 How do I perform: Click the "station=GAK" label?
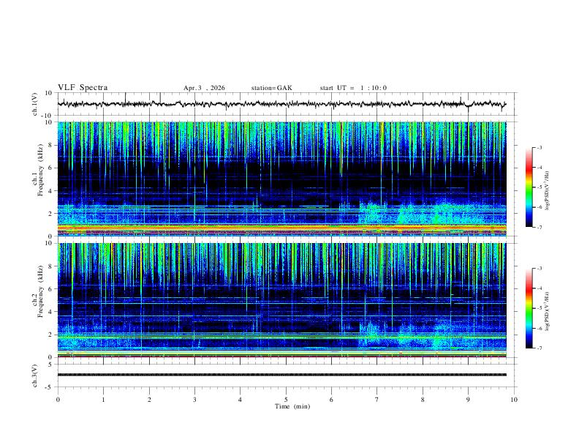coord(271,88)
